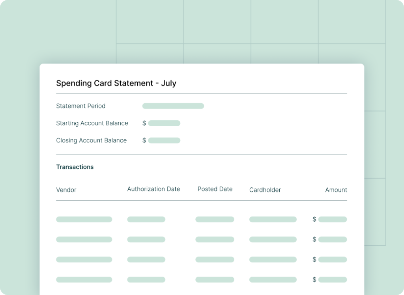
Task: Select the Statement Period label
Action: [x=81, y=106]
